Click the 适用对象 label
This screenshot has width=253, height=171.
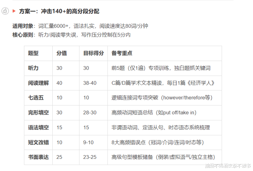[x=23, y=26]
